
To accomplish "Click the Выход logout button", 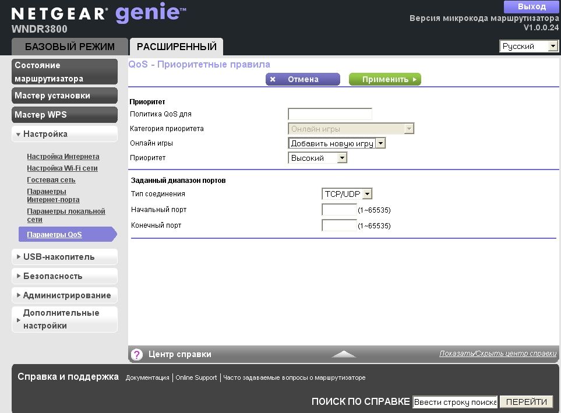I will (x=531, y=7).
